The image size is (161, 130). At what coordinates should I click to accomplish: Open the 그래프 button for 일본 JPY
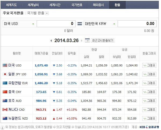click(149, 74)
